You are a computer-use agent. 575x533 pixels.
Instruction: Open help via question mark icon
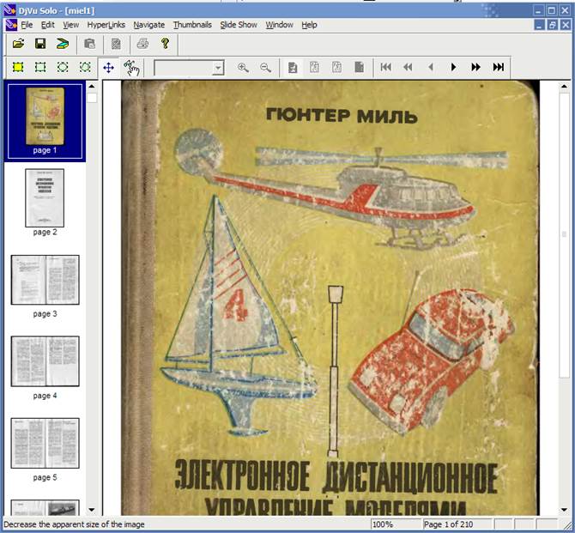[x=165, y=44]
